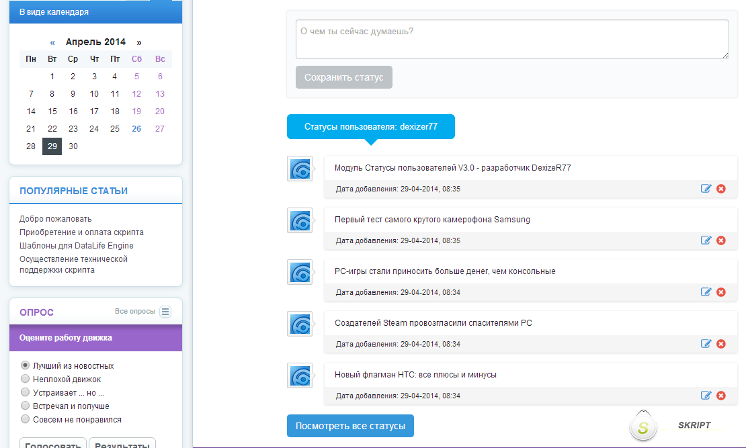Delete the 'Создателей Steam провозгласили' status
This screenshot has width=746, height=448.
[721, 344]
